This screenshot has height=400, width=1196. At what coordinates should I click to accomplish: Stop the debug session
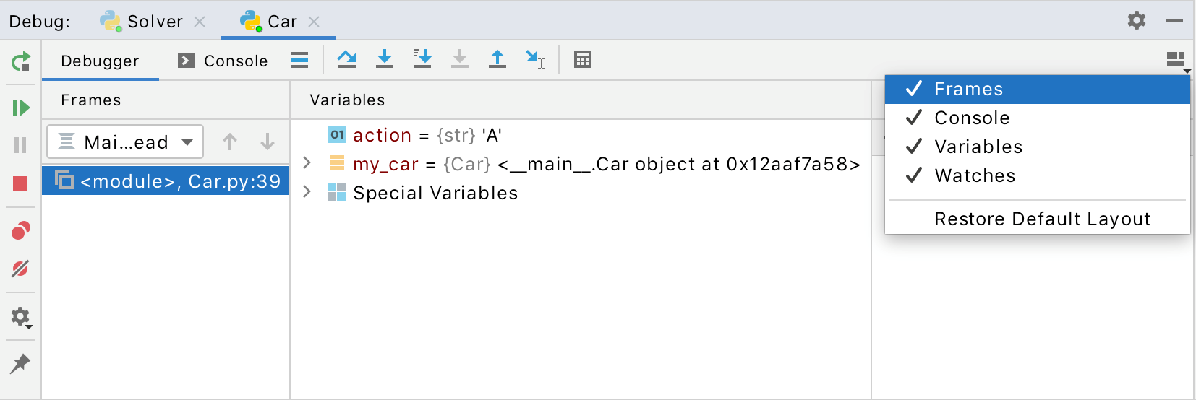pyautogui.click(x=20, y=183)
